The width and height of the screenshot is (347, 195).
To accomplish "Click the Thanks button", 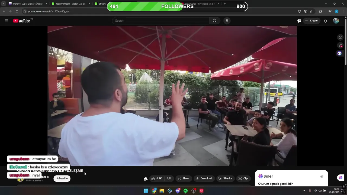I will [x=225, y=178].
